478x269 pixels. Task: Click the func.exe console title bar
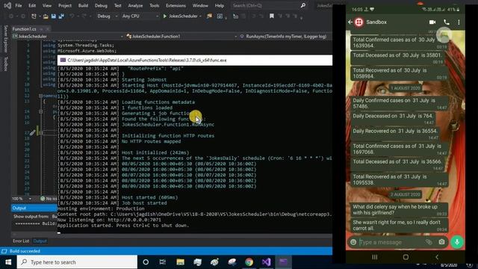click(x=195, y=60)
